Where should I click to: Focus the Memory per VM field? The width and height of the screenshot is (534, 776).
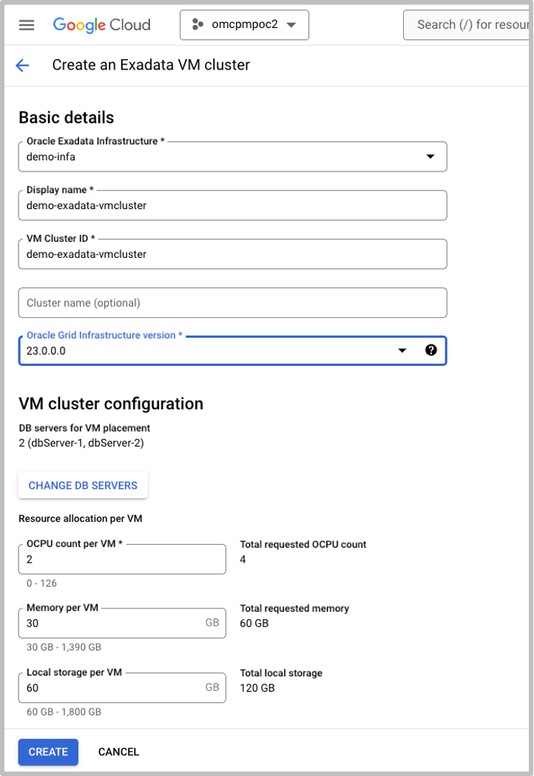click(122, 623)
